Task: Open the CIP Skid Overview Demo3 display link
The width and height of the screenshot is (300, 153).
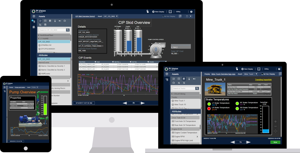Action: [85, 16]
